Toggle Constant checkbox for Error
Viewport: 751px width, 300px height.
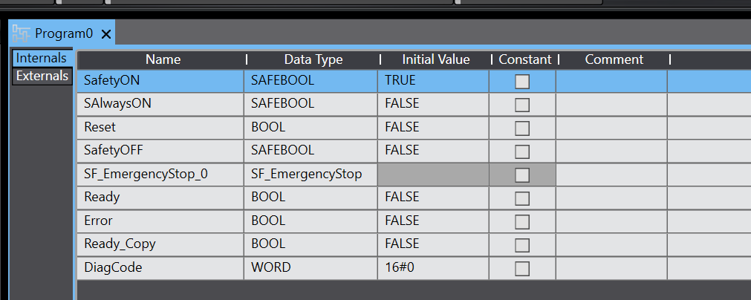point(522,221)
